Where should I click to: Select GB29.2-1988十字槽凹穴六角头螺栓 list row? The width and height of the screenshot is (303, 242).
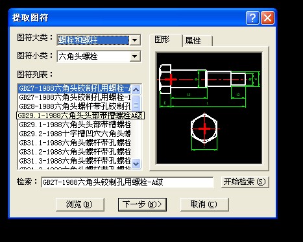(x=75, y=134)
